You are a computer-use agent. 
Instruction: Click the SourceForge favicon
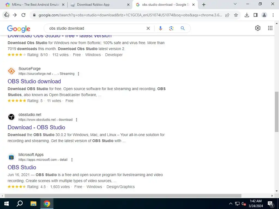point(11,71)
